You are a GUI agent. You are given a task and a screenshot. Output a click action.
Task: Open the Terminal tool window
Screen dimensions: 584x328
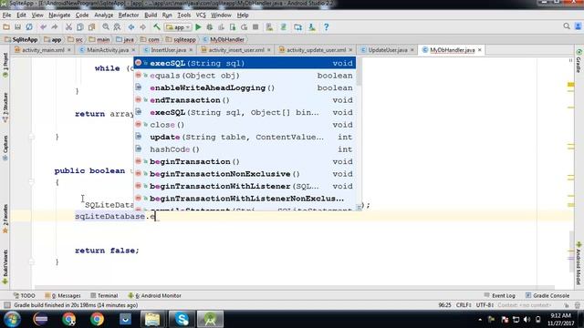coord(104,295)
